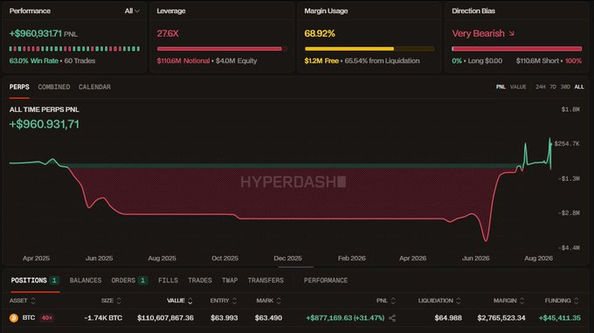Click the BTC mark price $63.490

click(x=268, y=318)
